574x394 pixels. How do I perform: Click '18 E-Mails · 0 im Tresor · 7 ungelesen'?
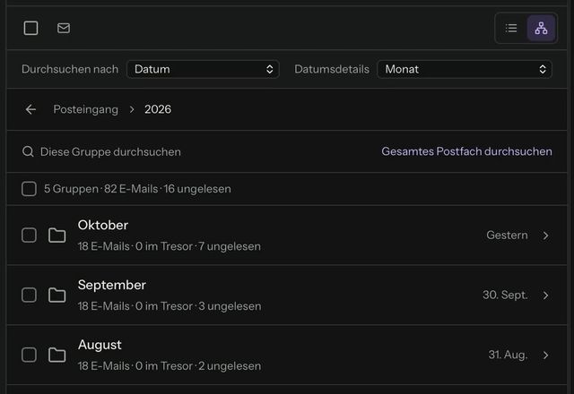[170, 246]
